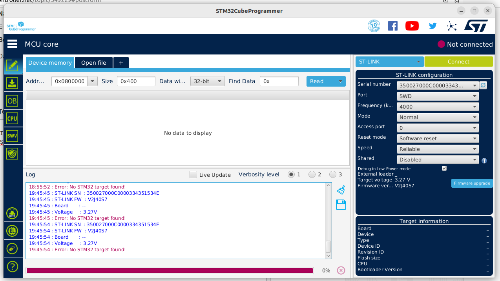Open the Read button dropdown arrow
Viewport: 500px width, 281px height.
pyautogui.click(x=340, y=81)
